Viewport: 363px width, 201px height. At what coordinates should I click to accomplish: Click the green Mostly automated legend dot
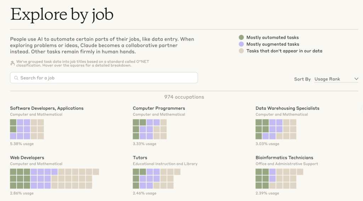(241, 38)
